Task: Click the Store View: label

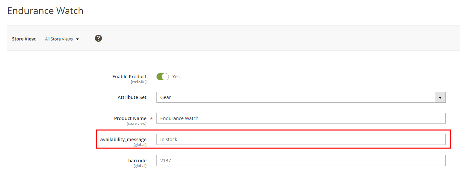Action: 24,39
